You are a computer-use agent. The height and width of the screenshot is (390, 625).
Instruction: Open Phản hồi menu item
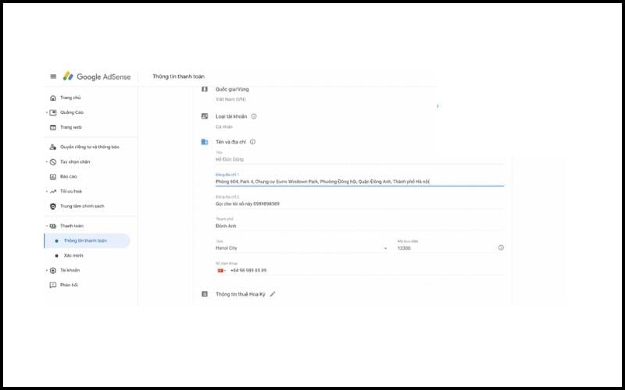(69, 285)
